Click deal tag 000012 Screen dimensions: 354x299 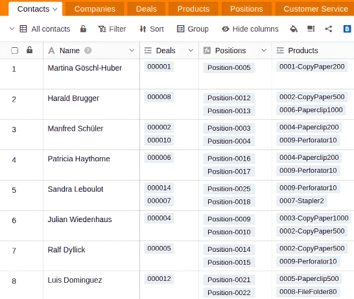[x=159, y=279]
